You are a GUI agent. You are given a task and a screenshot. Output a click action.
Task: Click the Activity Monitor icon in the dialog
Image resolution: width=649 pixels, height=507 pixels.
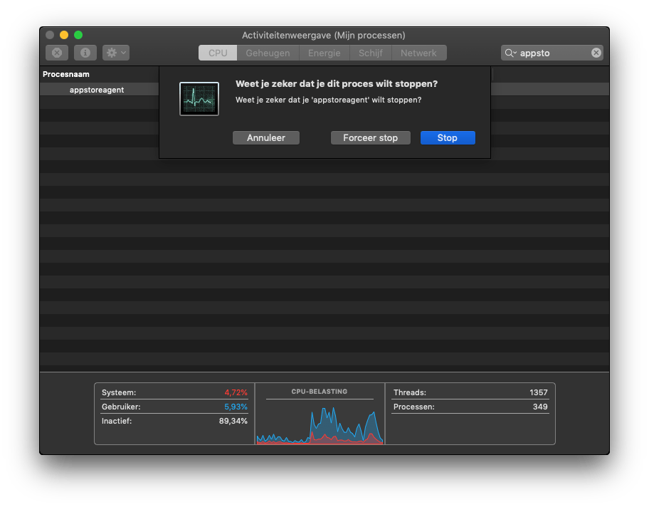pyautogui.click(x=199, y=98)
